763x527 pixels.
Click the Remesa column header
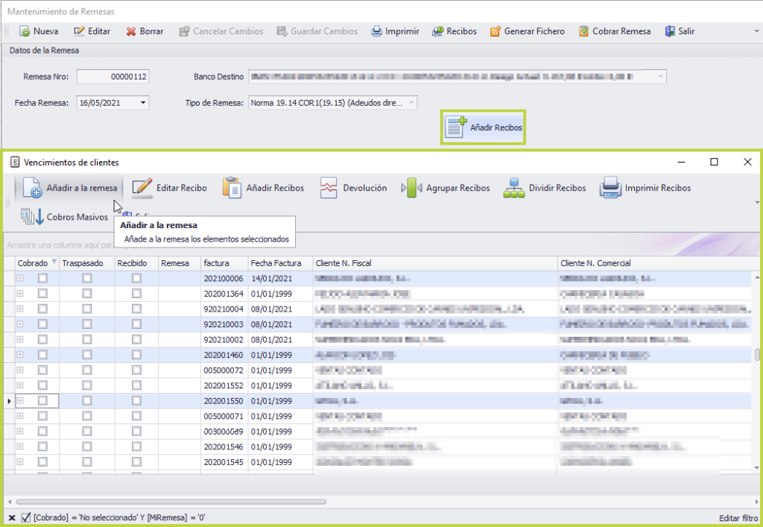click(x=180, y=263)
